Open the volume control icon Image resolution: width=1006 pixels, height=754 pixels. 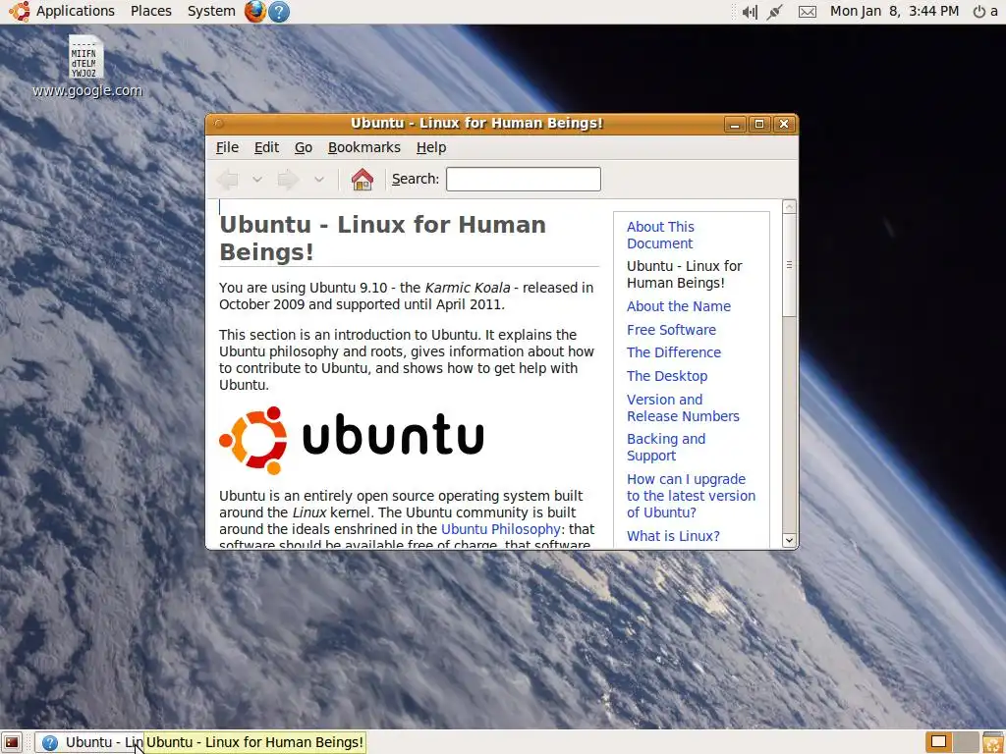(x=750, y=12)
